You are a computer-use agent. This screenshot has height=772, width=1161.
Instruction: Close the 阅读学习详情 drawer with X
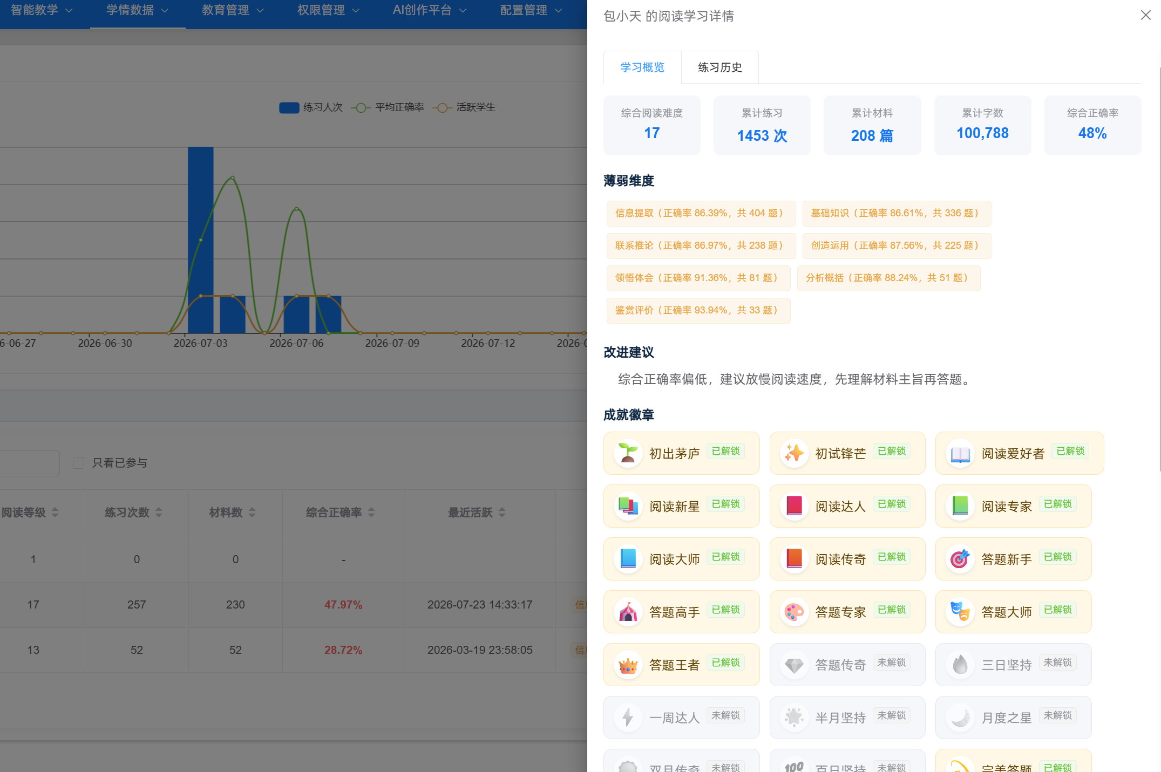pos(1145,15)
